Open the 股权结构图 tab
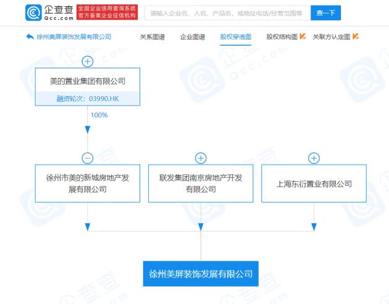Viewport: 389px width, 304px height. click(x=282, y=37)
